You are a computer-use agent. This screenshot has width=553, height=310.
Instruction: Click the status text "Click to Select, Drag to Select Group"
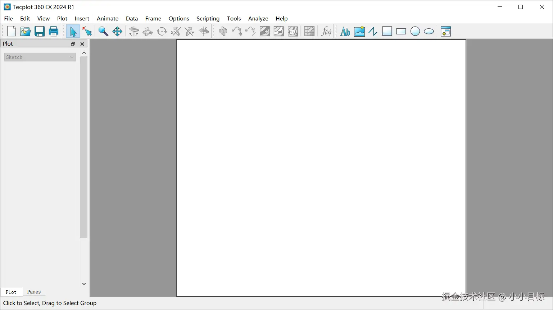click(x=50, y=303)
